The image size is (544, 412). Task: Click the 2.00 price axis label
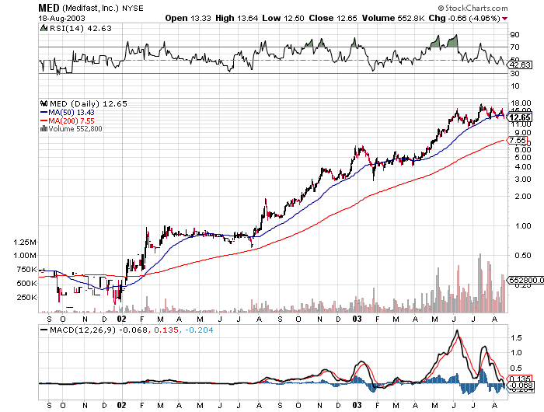(x=523, y=197)
